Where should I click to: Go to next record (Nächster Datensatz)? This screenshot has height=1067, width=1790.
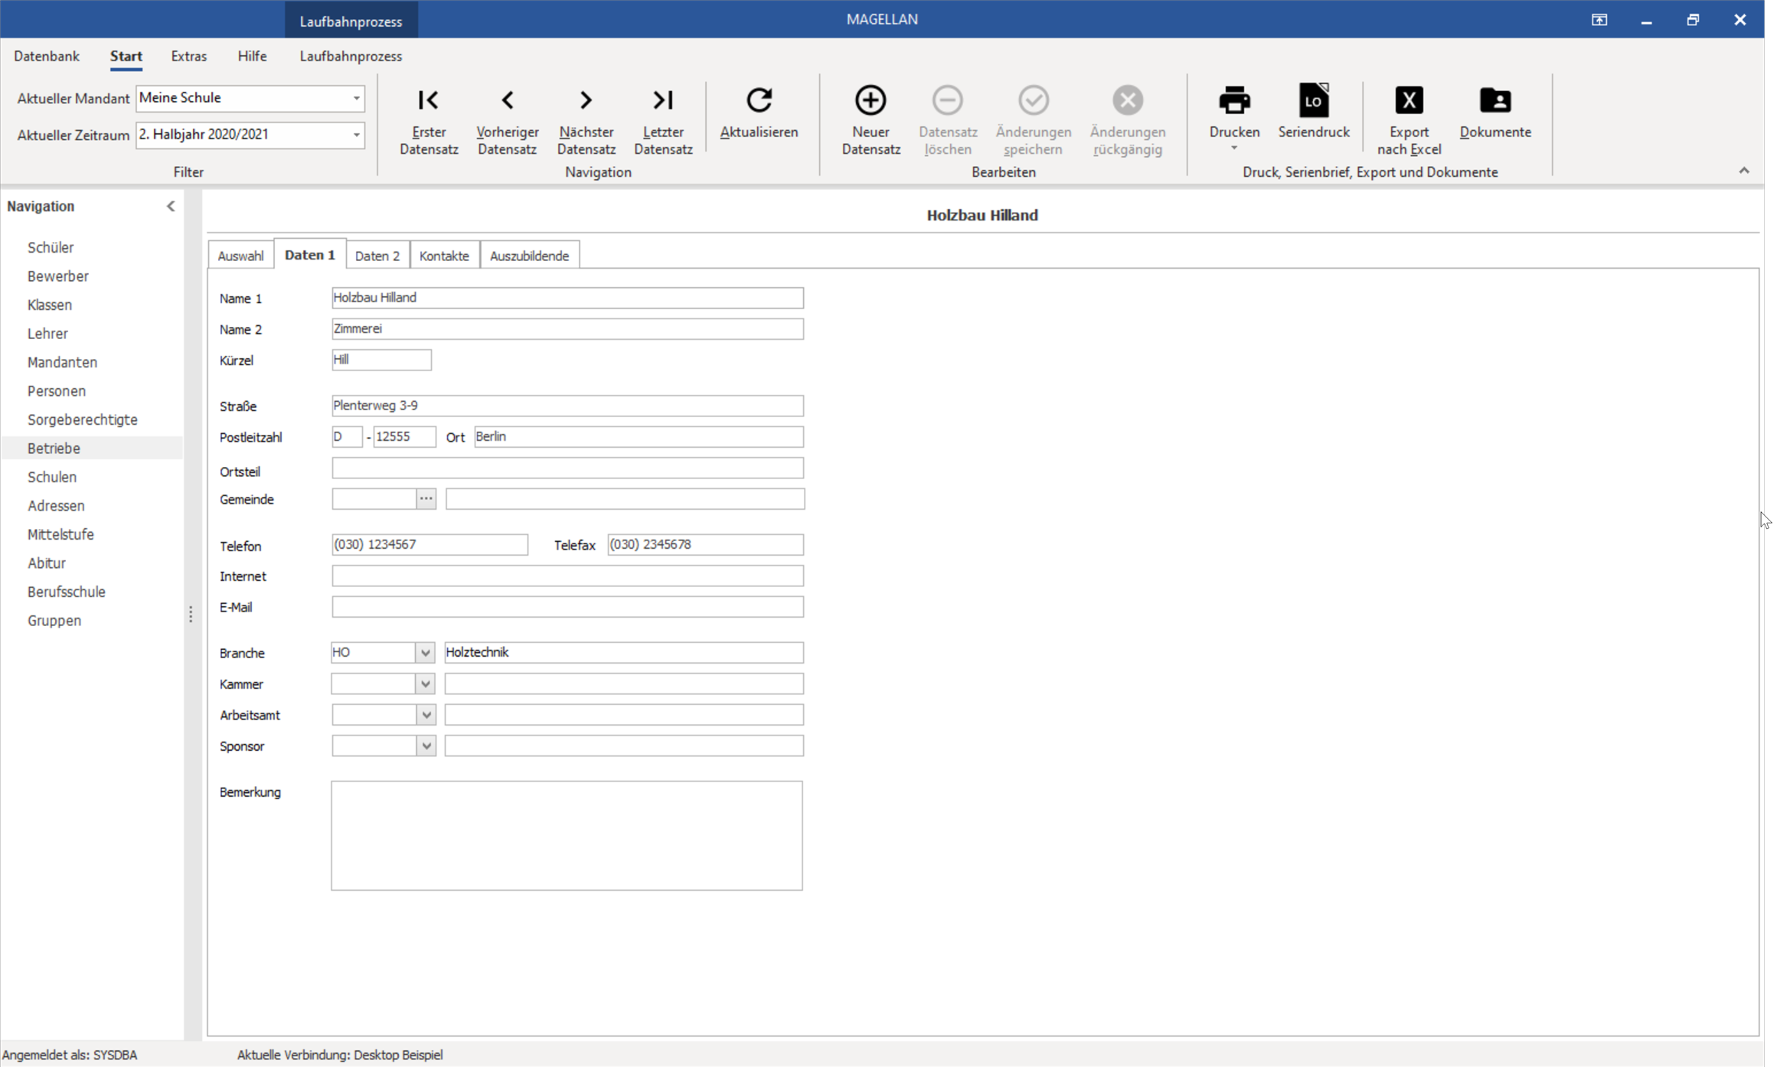click(x=586, y=120)
